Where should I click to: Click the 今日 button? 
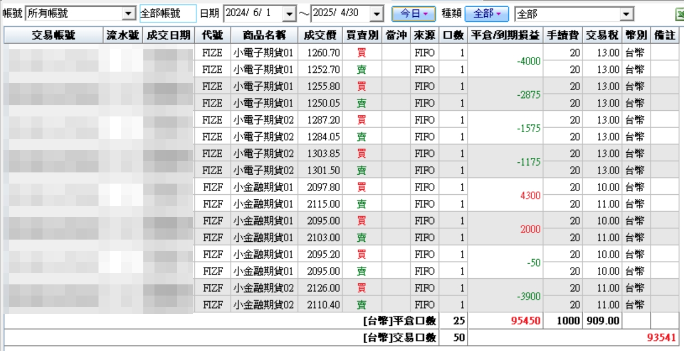pyautogui.click(x=414, y=13)
